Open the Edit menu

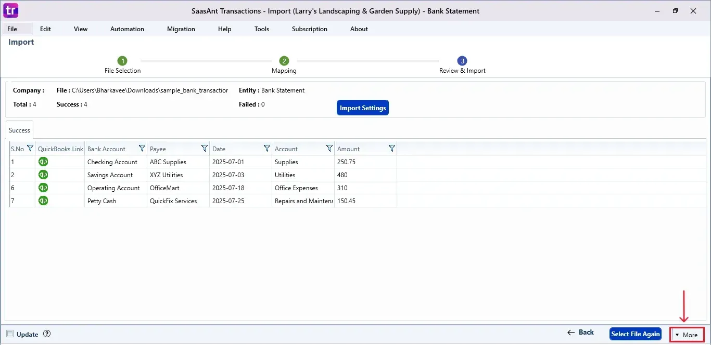click(45, 29)
